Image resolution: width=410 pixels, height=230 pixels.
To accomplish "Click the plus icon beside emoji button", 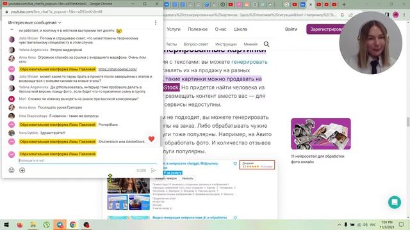I will 22,171.
